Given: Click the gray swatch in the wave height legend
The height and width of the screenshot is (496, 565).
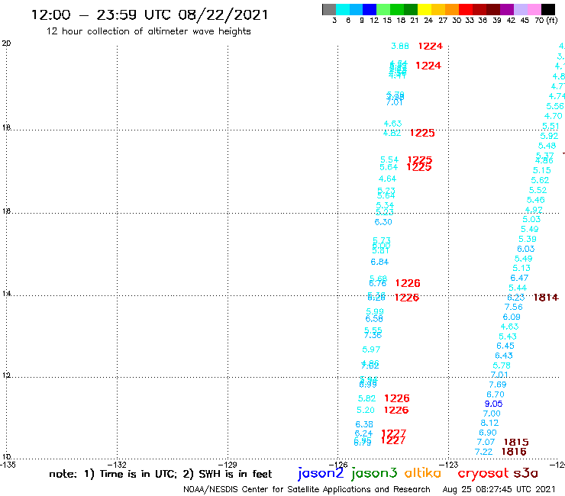Looking at the screenshot, I should 329,9.
